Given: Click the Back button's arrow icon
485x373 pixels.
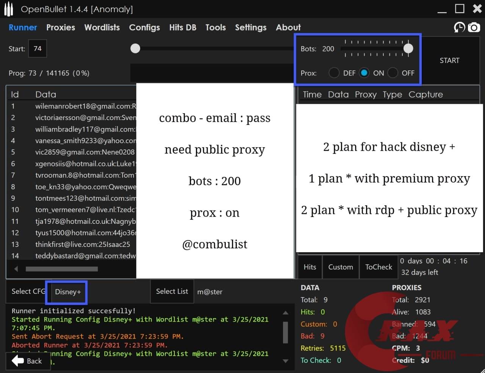Looking at the screenshot, I should click(x=18, y=361).
